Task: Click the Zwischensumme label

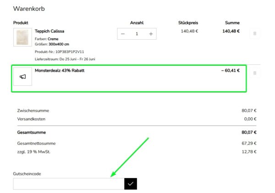Action: pos(33,111)
